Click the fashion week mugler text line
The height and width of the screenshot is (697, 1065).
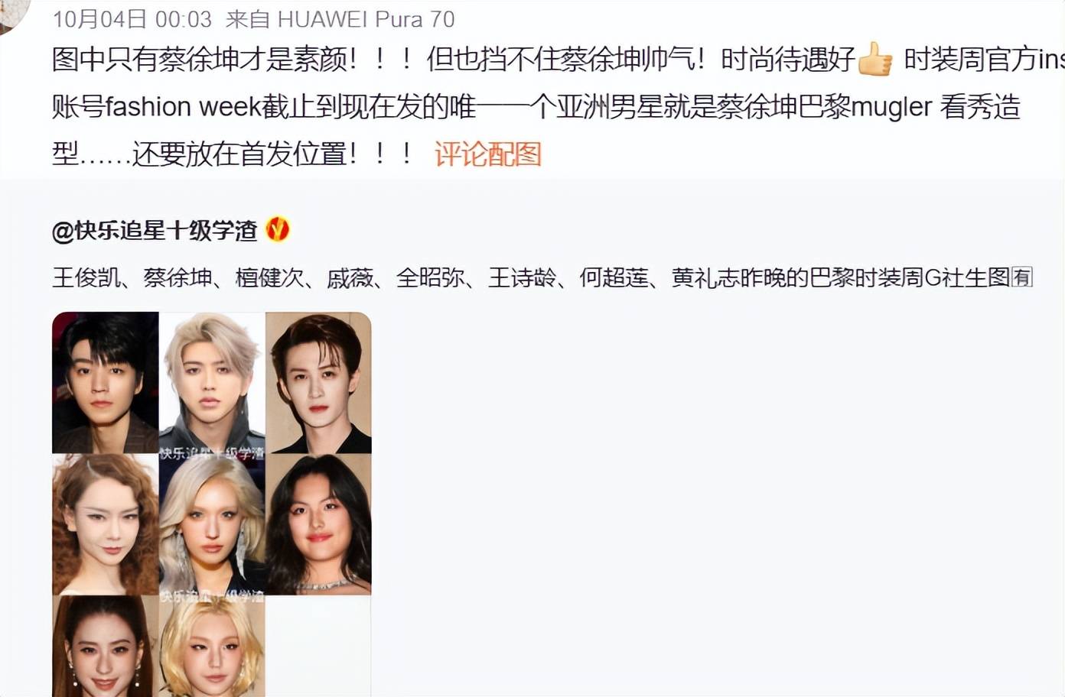click(536, 107)
